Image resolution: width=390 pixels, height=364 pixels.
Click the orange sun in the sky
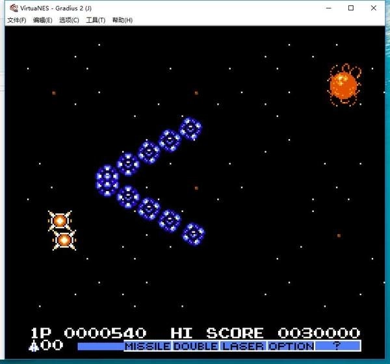click(x=343, y=84)
